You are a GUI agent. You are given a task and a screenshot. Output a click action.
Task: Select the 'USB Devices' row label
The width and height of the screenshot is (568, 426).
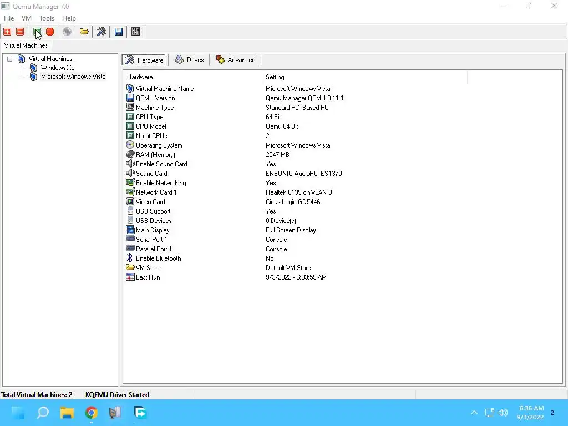point(154,221)
